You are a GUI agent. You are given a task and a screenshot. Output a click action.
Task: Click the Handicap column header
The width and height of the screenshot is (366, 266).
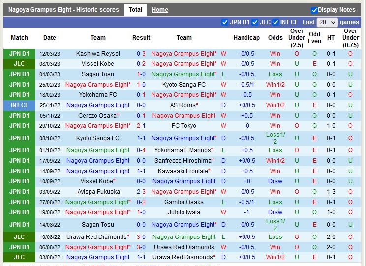246,38
